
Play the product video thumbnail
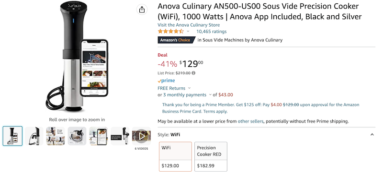tap(141, 136)
